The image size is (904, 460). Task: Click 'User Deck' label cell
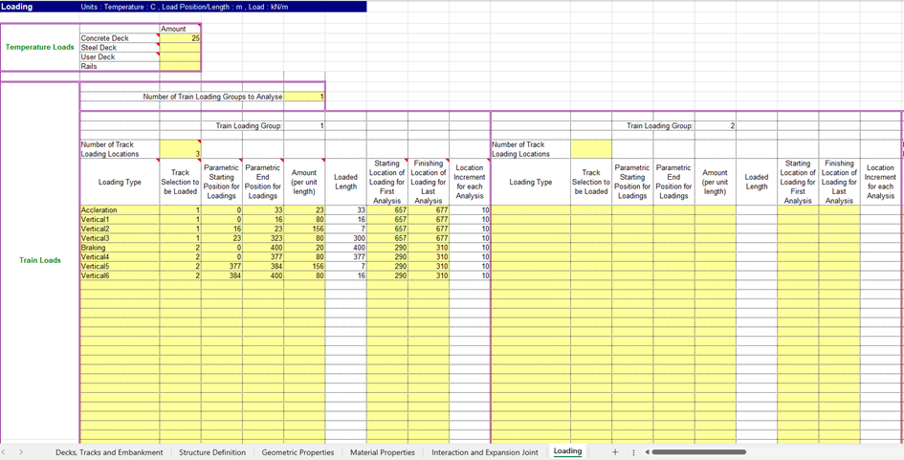[120, 57]
